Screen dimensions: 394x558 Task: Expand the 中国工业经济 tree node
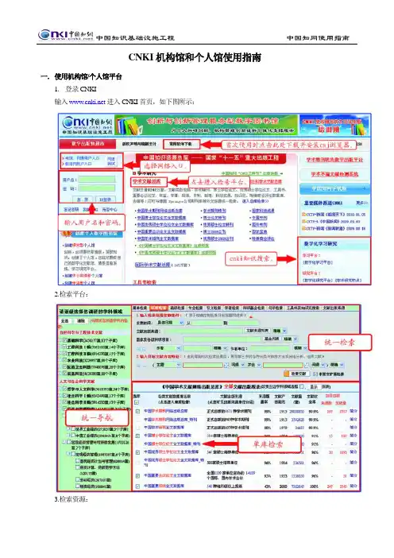69,436
